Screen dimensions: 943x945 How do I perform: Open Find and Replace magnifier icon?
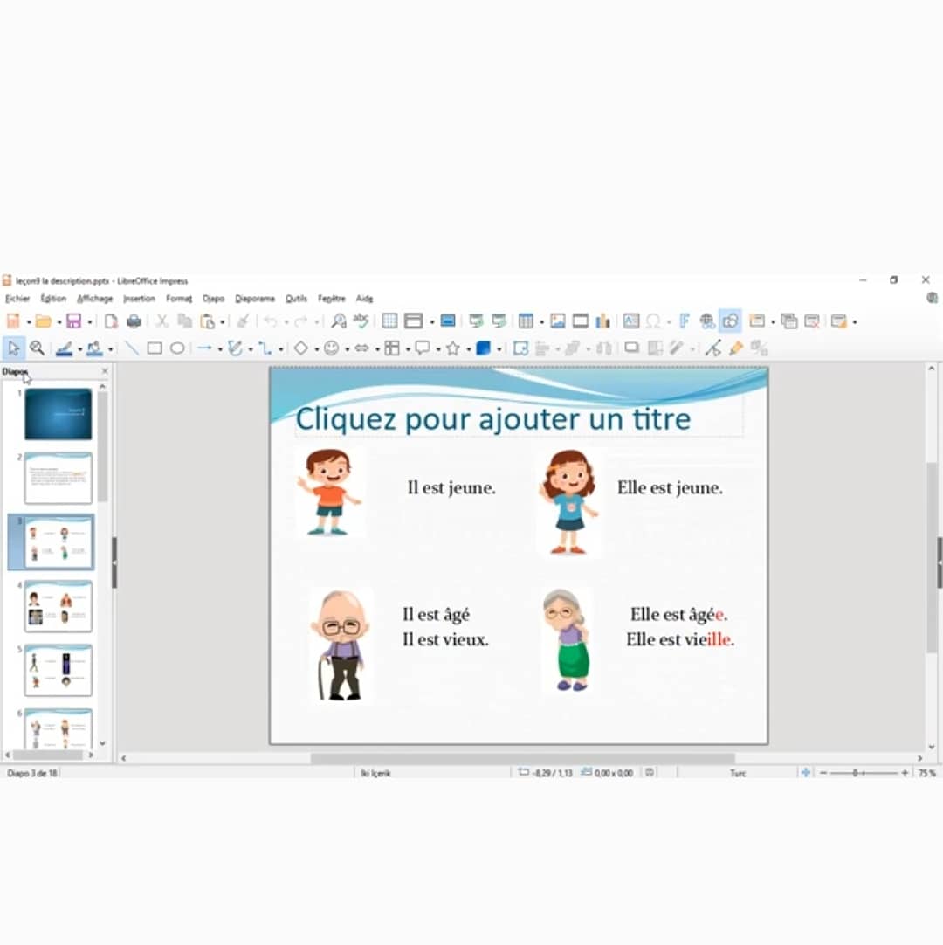(339, 321)
